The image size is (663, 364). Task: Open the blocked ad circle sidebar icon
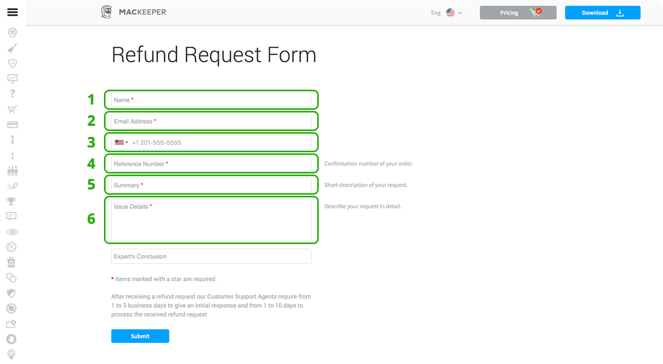[x=12, y=308]
